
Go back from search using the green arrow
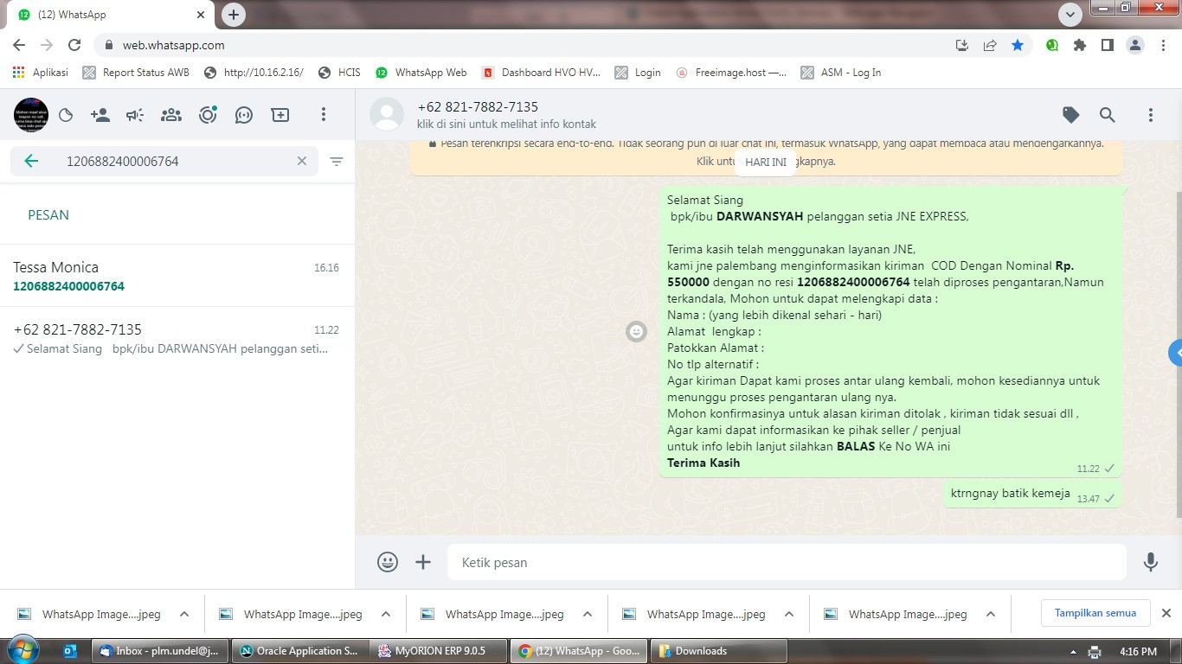(x=31, y=161)
